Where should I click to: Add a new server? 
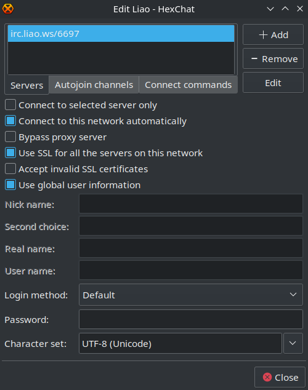click(x=273, y=34)
